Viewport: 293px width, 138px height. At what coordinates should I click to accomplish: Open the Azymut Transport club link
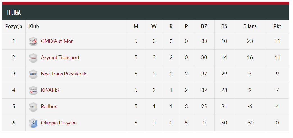click(60, 57)
